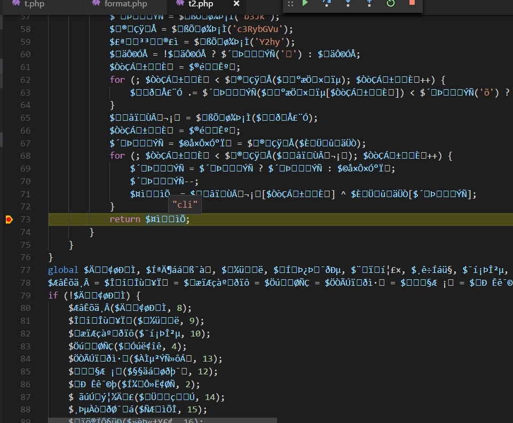Viewport: 513px width, 423px height.
Task: Stop debugging with the red square
Action: point(412,2)
